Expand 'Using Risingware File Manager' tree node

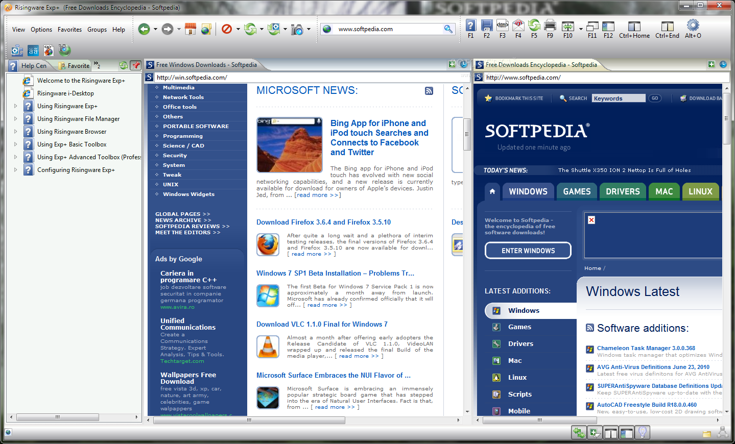pos(15,119)
